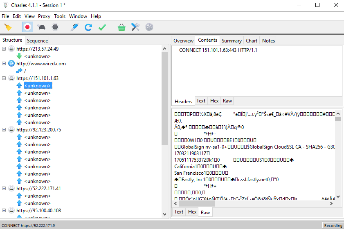Toggle the red record button
Viewport: 344px width, 229px height.
(27, 27)
